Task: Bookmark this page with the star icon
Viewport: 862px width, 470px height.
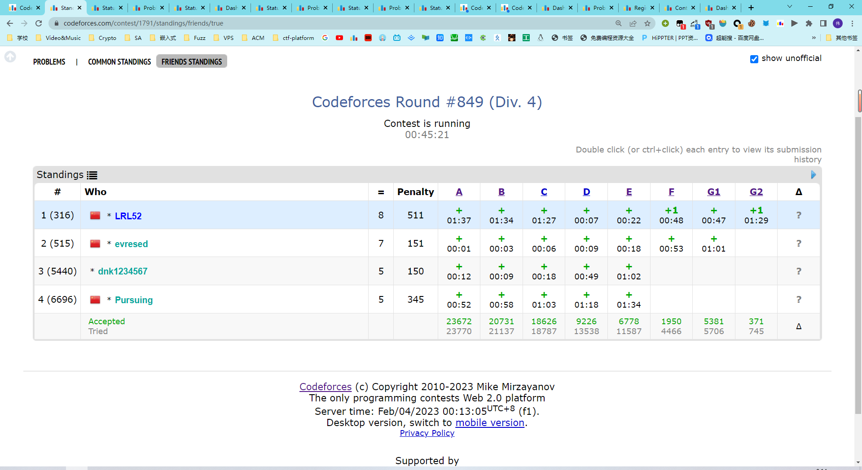Action: point(647,23)
